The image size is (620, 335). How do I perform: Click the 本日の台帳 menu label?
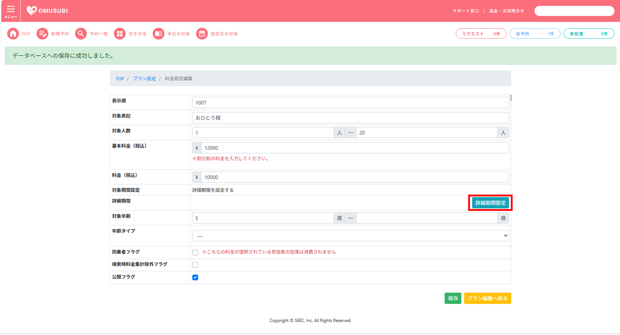pyautogui.click(x=178, y=34)
